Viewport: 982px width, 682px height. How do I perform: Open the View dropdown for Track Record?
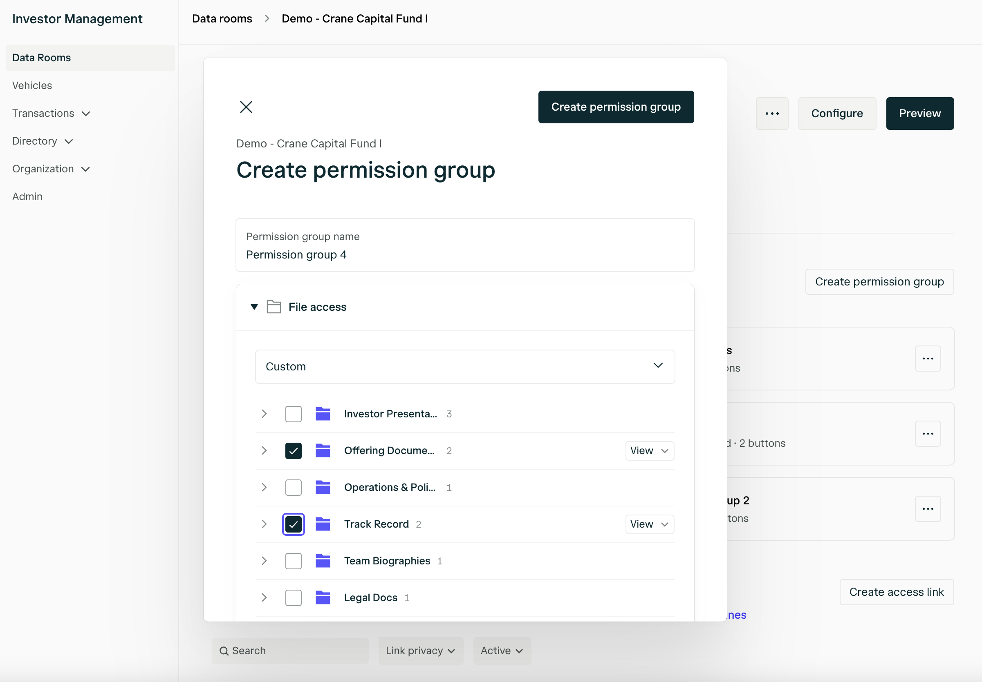pos(649,524)
